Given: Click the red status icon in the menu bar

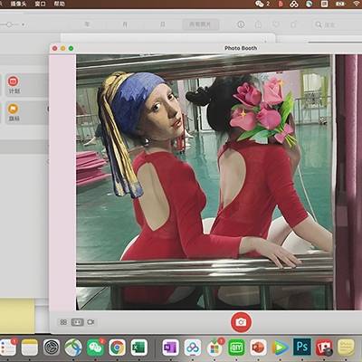Looking at the screenshot, I should [281, 4].
